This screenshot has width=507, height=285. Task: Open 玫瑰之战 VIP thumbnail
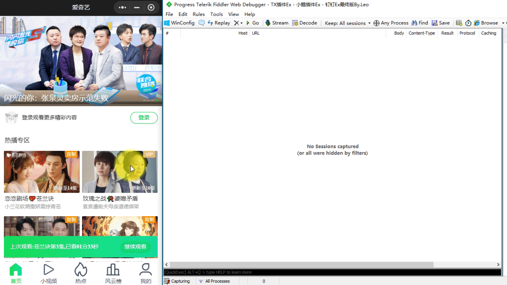click(120, 172)
